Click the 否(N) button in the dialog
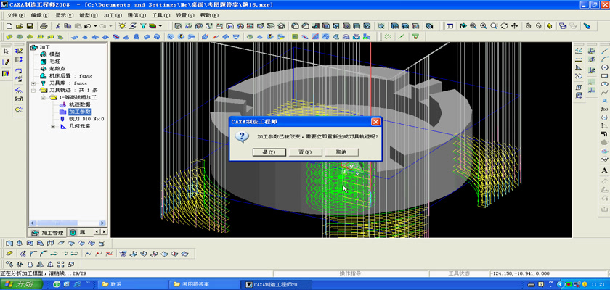This screenshot has width=610, height=290. pos(306,152)
